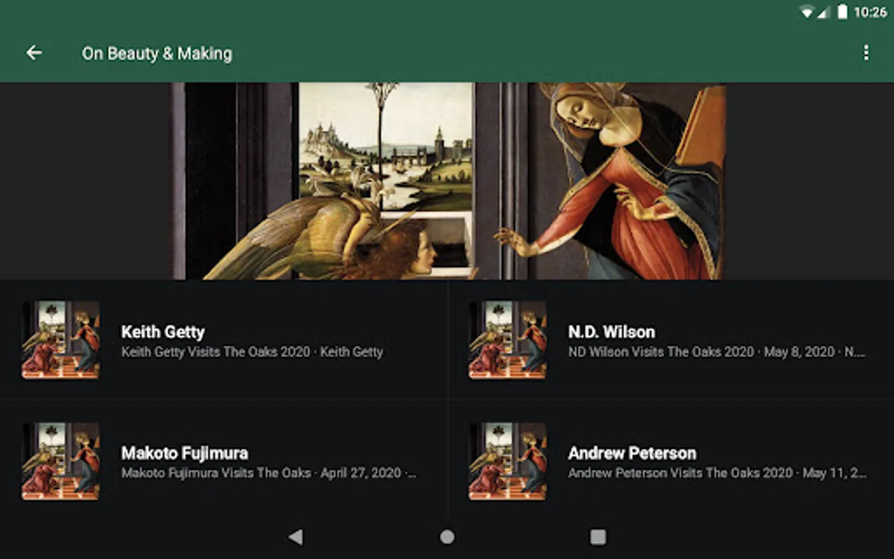
Task: Select the Makoto Fujimura title
Action: [x=184, y=453]
